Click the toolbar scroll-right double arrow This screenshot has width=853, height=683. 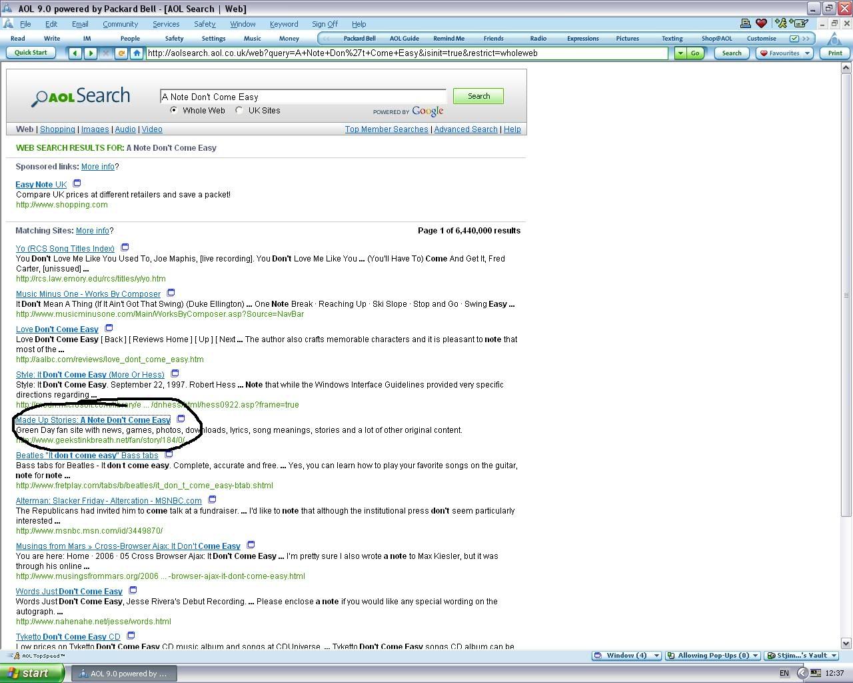[806, 39]
